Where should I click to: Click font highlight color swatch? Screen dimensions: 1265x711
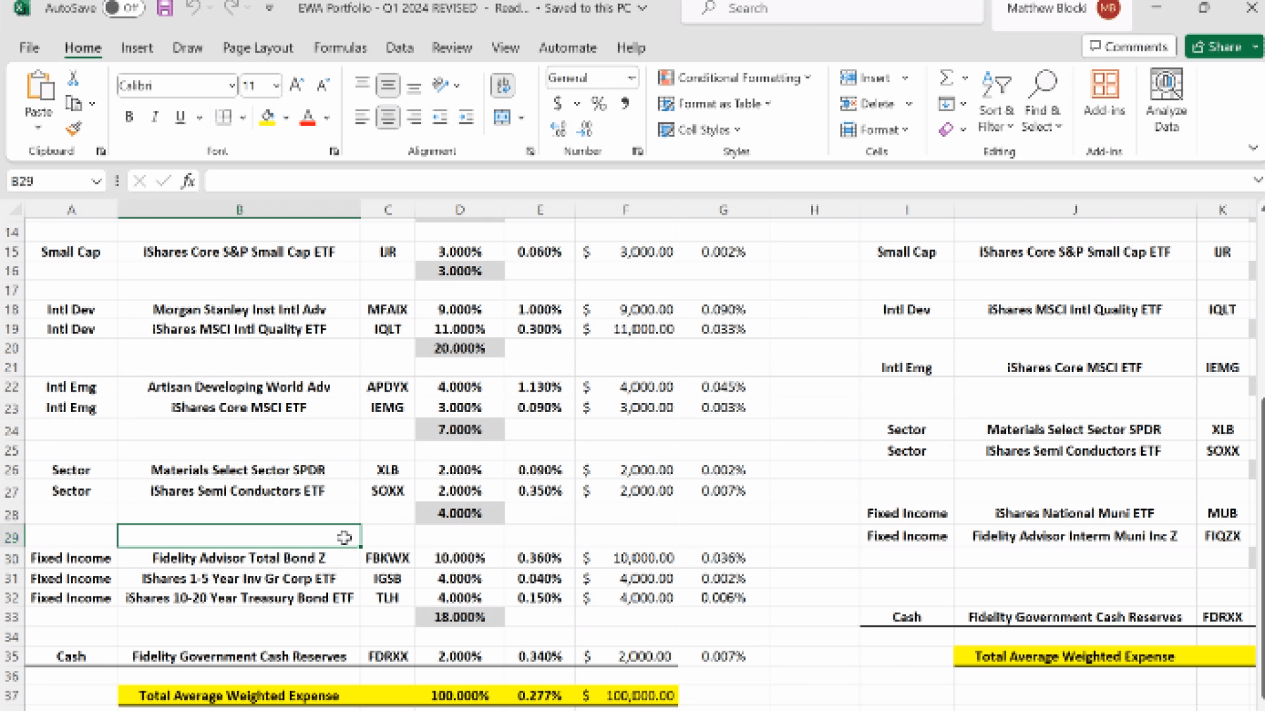268,123
